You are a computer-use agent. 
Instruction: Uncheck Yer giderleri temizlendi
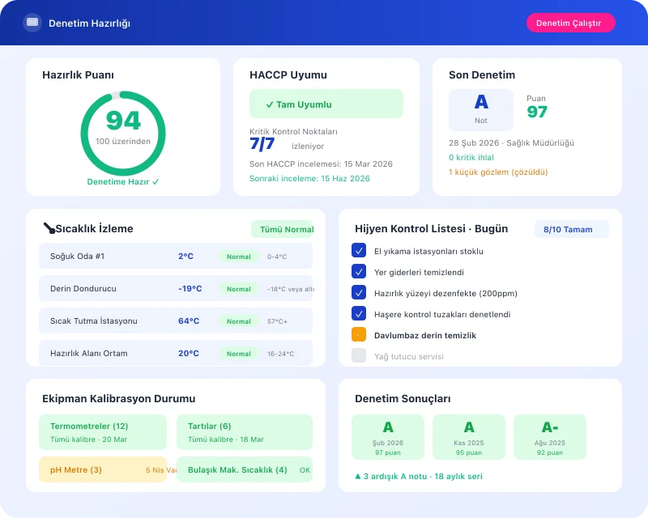pyautogui.click(x=359, y=271)
